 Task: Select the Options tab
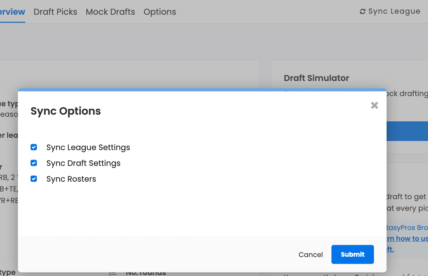click(x=160, y=12)
